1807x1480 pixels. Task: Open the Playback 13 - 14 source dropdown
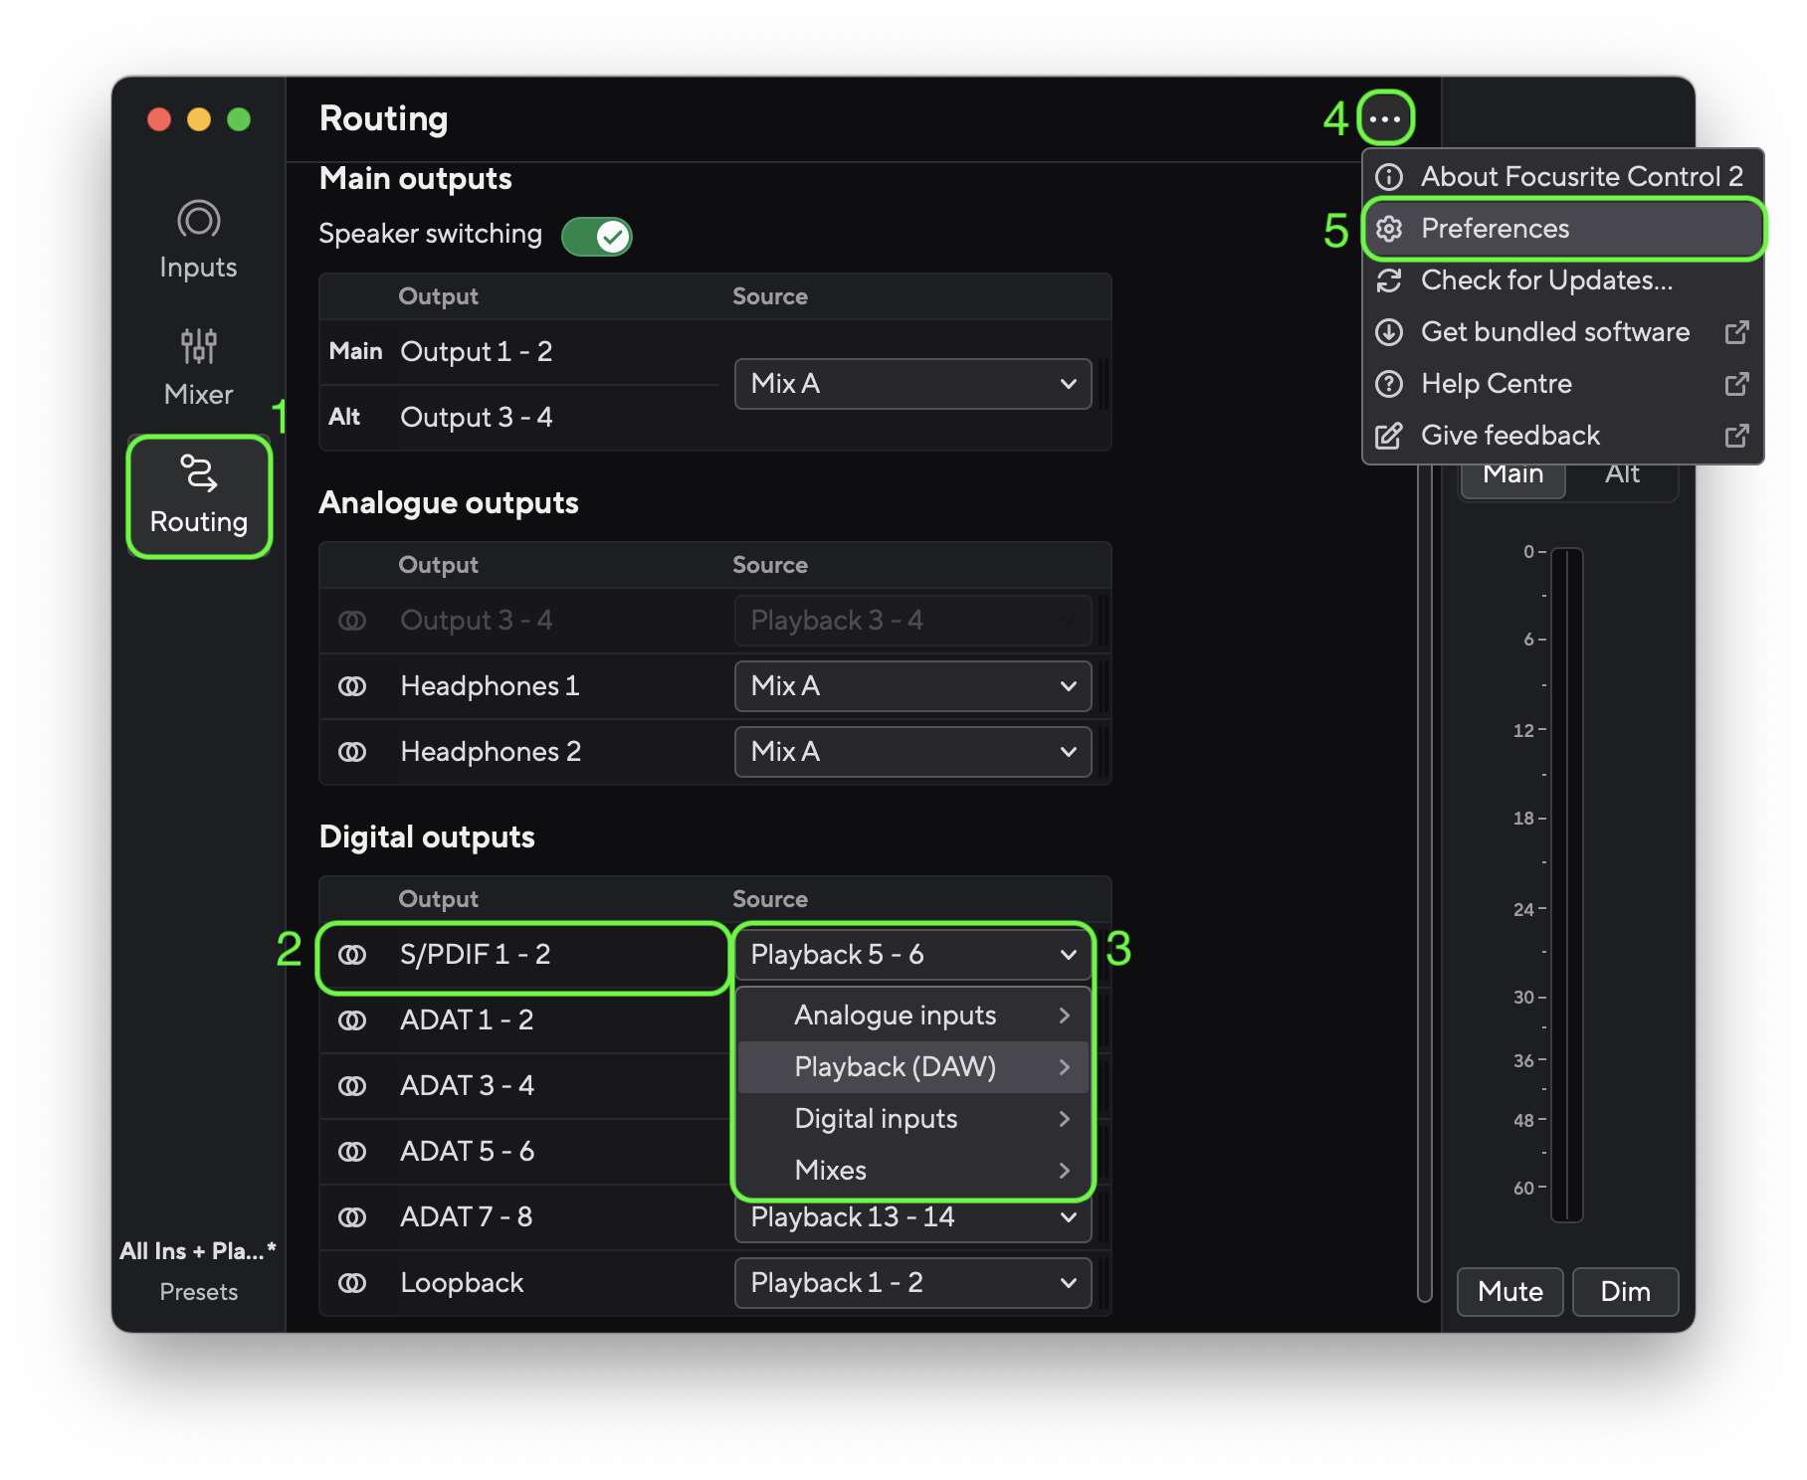tap(911, 1216)
